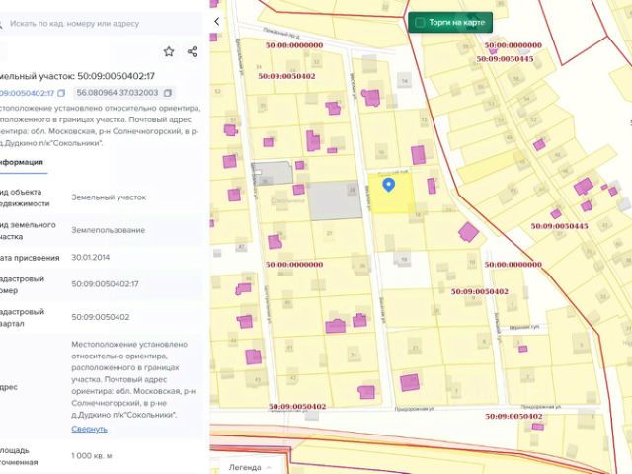The width and height of the screenshot is (632, 474).
Task: Click the map label '50:09:0050445' near the top right
Action: pyautogui.click(x=505, y=59)
